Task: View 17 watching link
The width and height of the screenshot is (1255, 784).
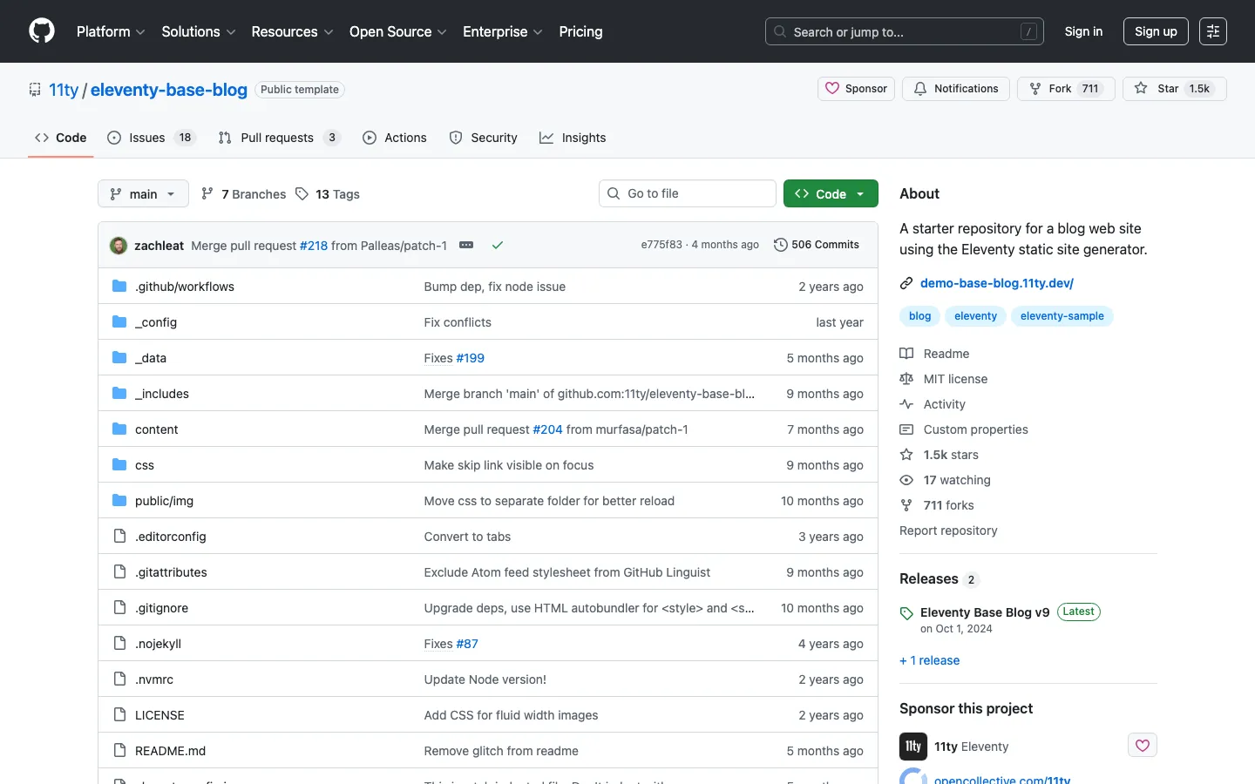Action: pyautogui.click(x=946, y=480)
